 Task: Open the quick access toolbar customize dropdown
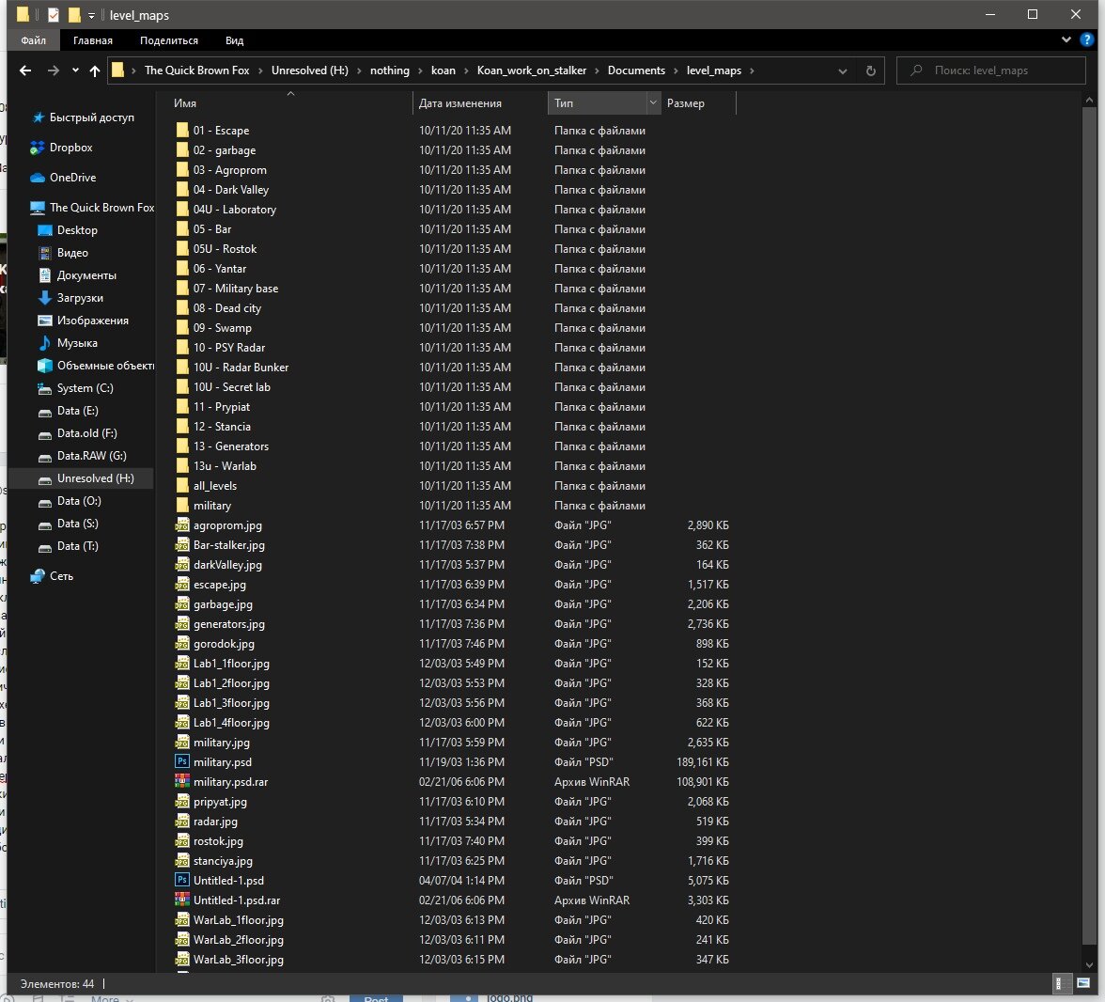pos(91,16)
